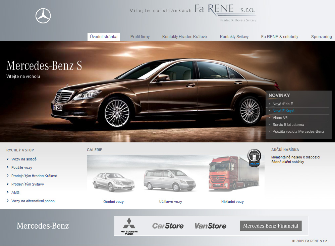Open Vozy na alternativní pohon link
Image resolution: width=335 pixels, height=246 pixels.
pyautogui.click(x=33, y=201)
